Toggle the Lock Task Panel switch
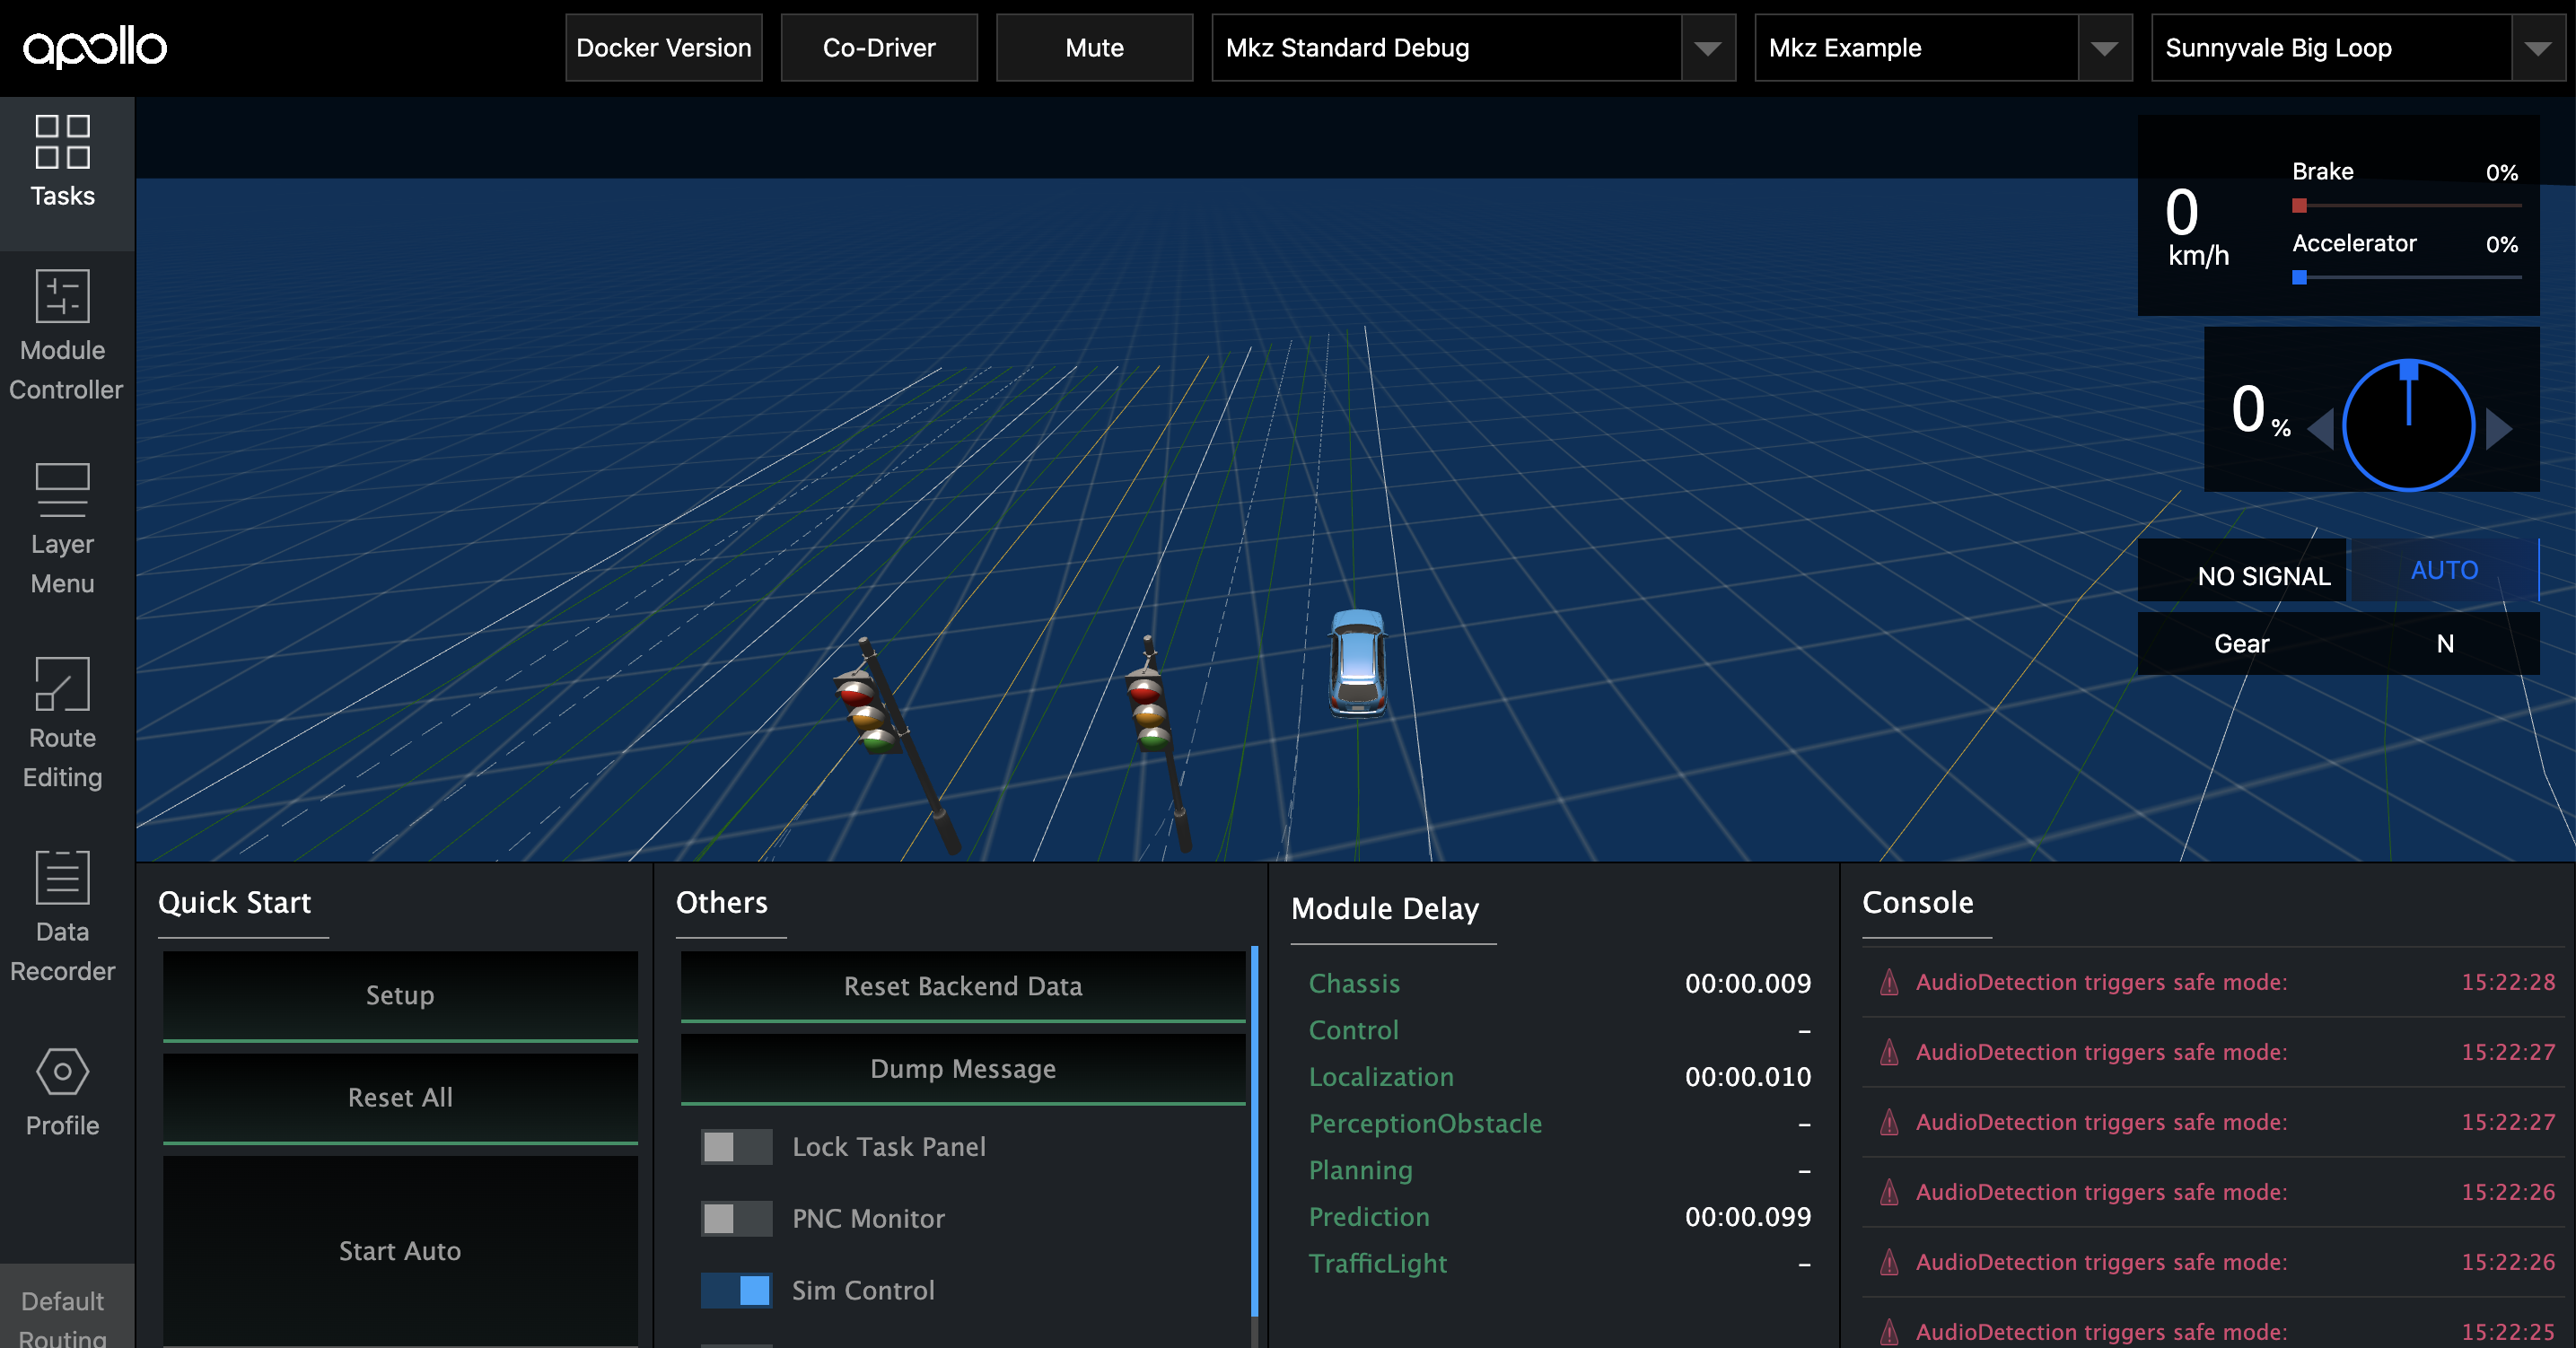 [732, 1145]
